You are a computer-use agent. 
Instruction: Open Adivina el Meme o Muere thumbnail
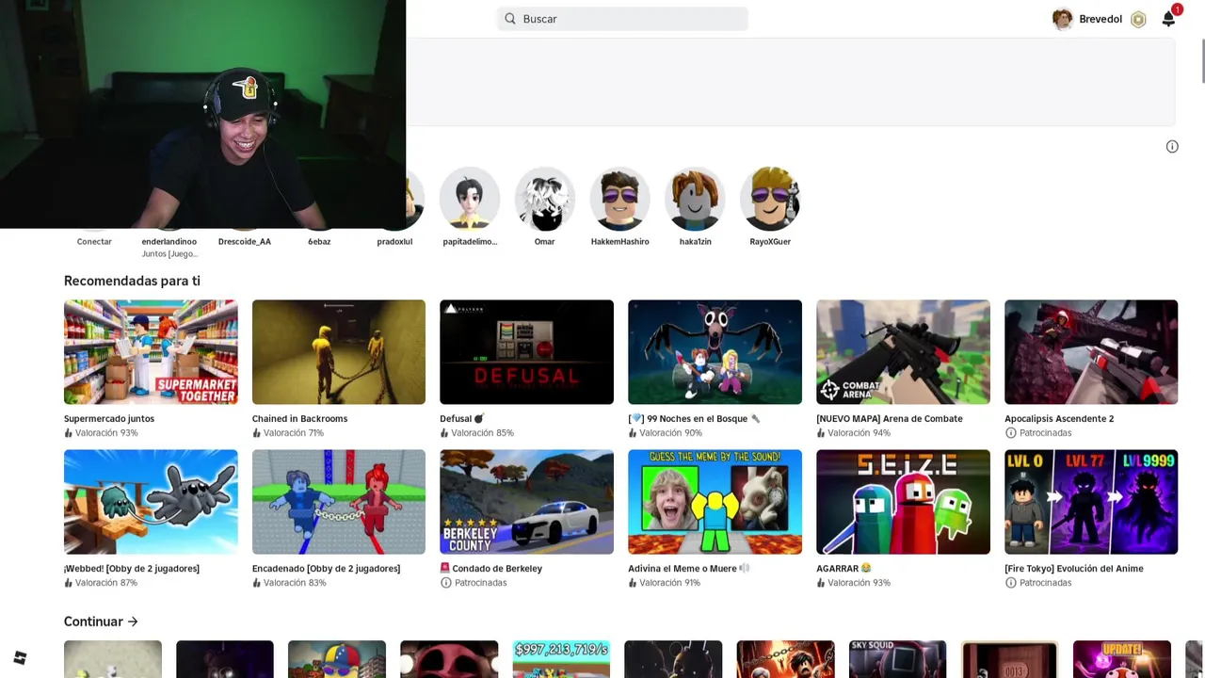pos(715,502)
